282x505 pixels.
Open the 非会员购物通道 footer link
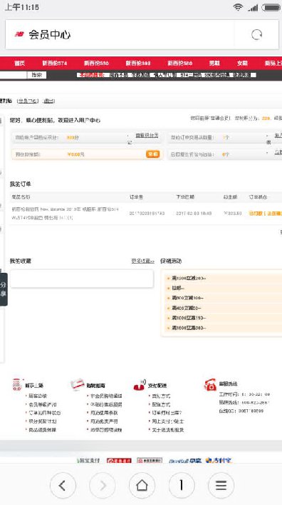(x=106, y=396)
